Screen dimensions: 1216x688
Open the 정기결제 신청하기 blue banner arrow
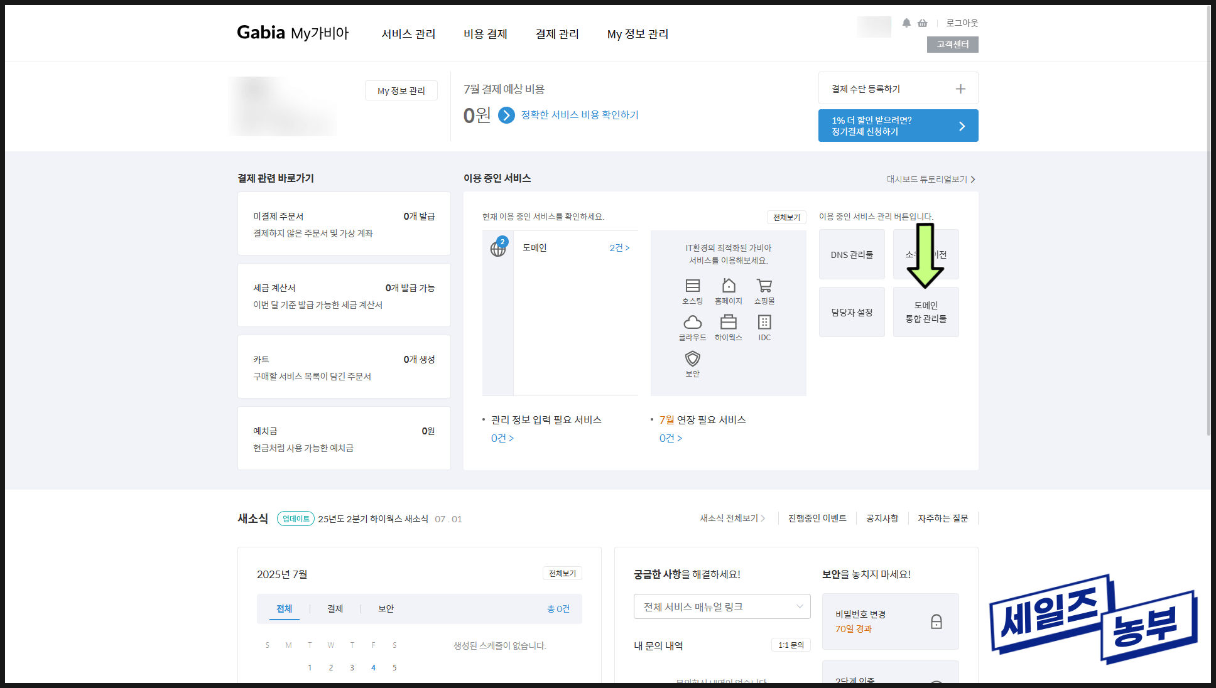pyautogui.click(x=961, y=126)
